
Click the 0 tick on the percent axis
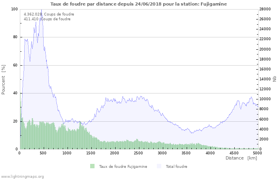(x=16, y=149)
